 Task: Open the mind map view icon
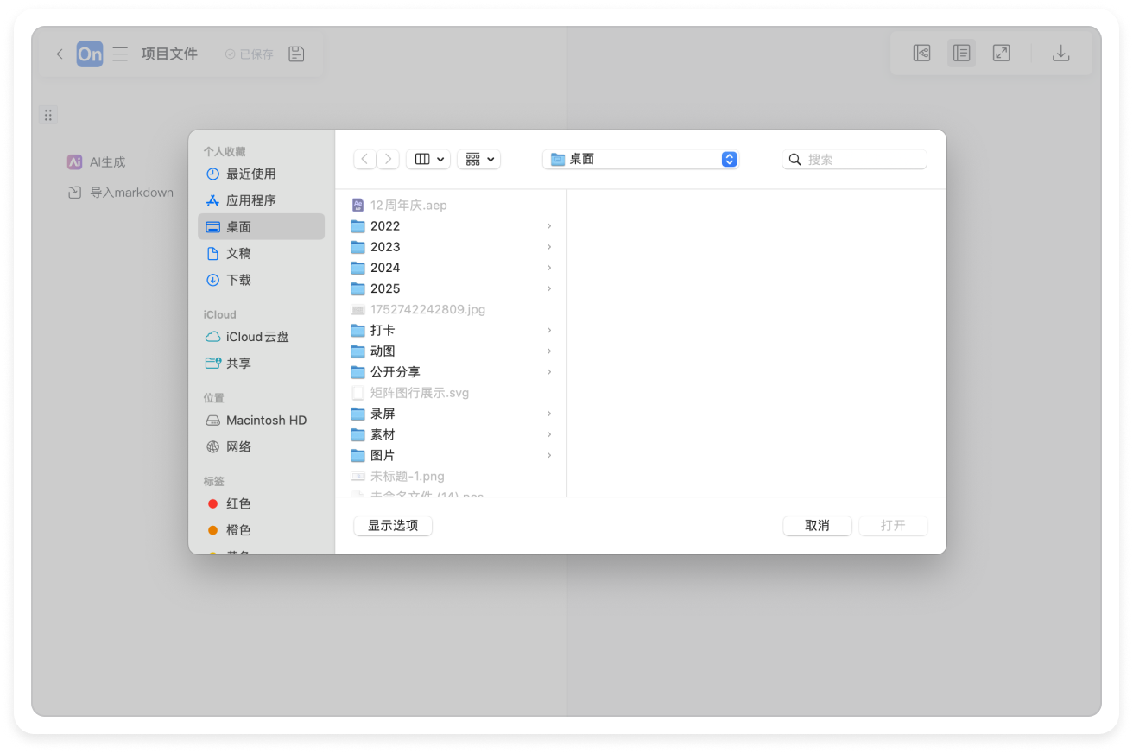(922, 53)
